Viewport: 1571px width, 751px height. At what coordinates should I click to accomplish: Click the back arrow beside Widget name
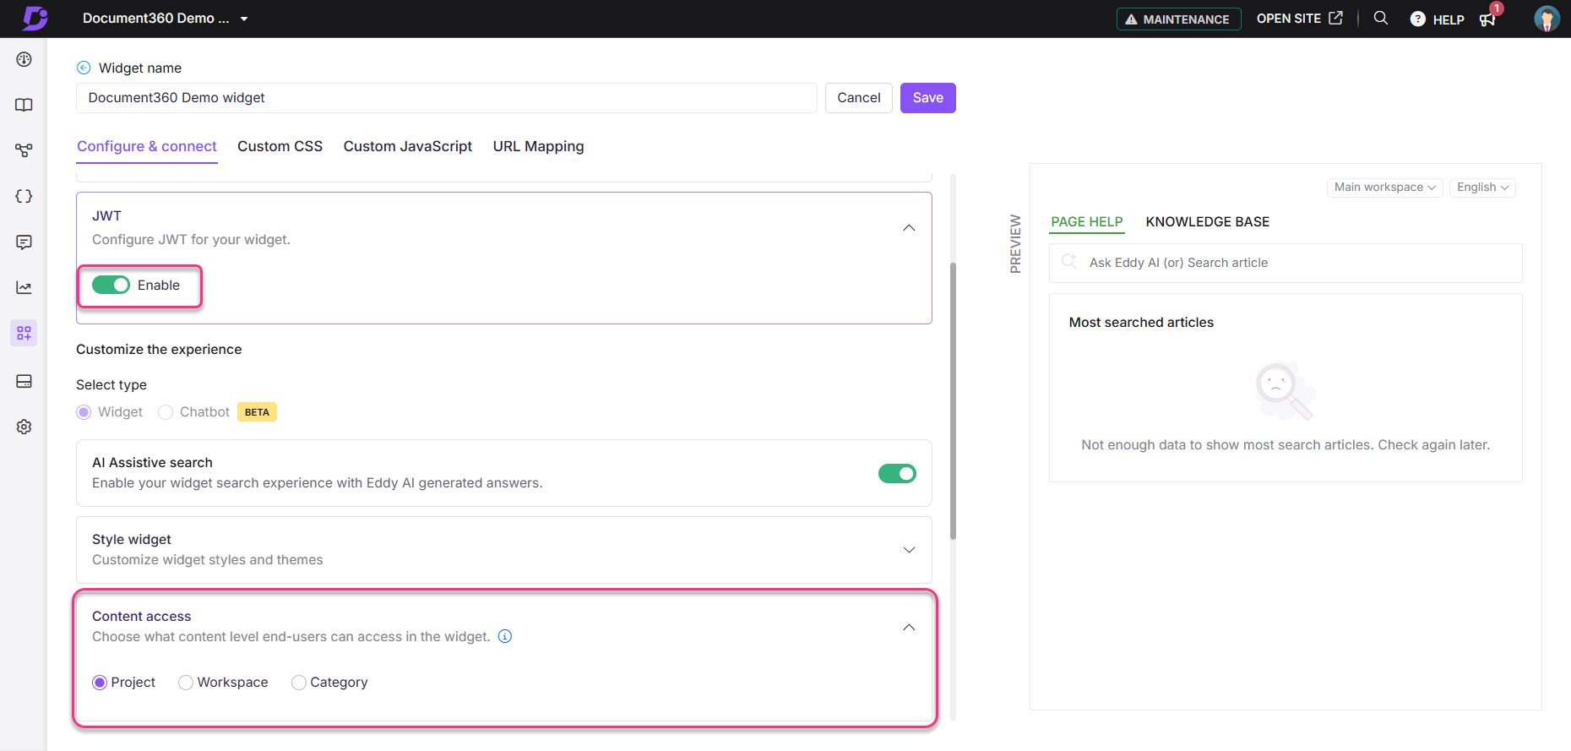coord(84,68)
